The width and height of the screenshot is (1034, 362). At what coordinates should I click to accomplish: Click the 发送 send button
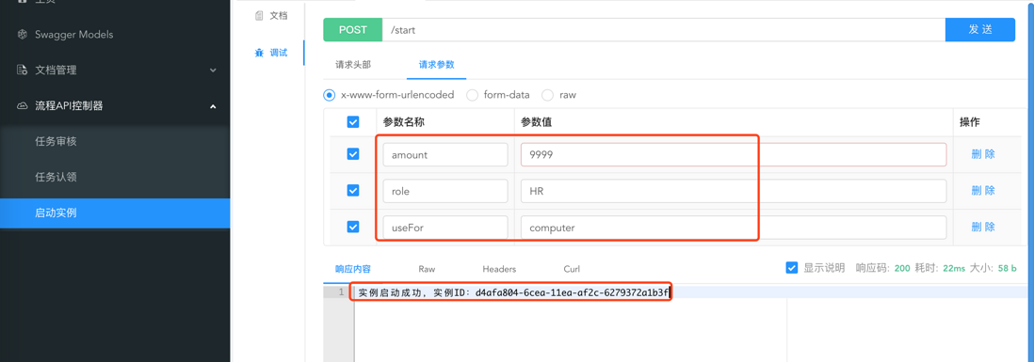pyautogui.click(x=980, y=30)
